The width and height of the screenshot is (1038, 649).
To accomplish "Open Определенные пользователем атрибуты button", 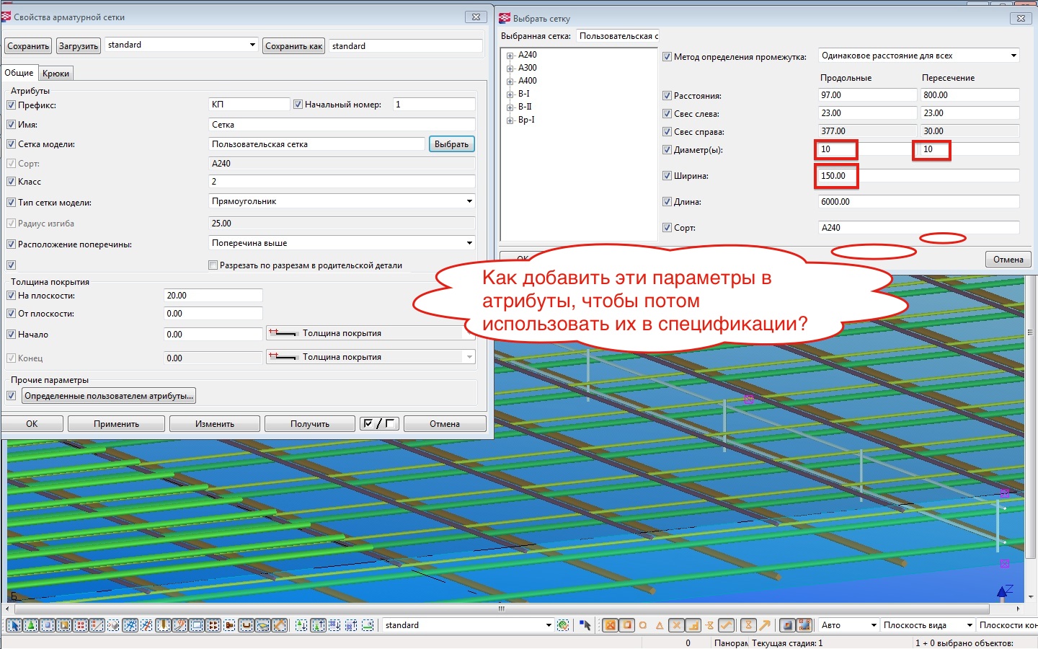I will pos(109,396).
